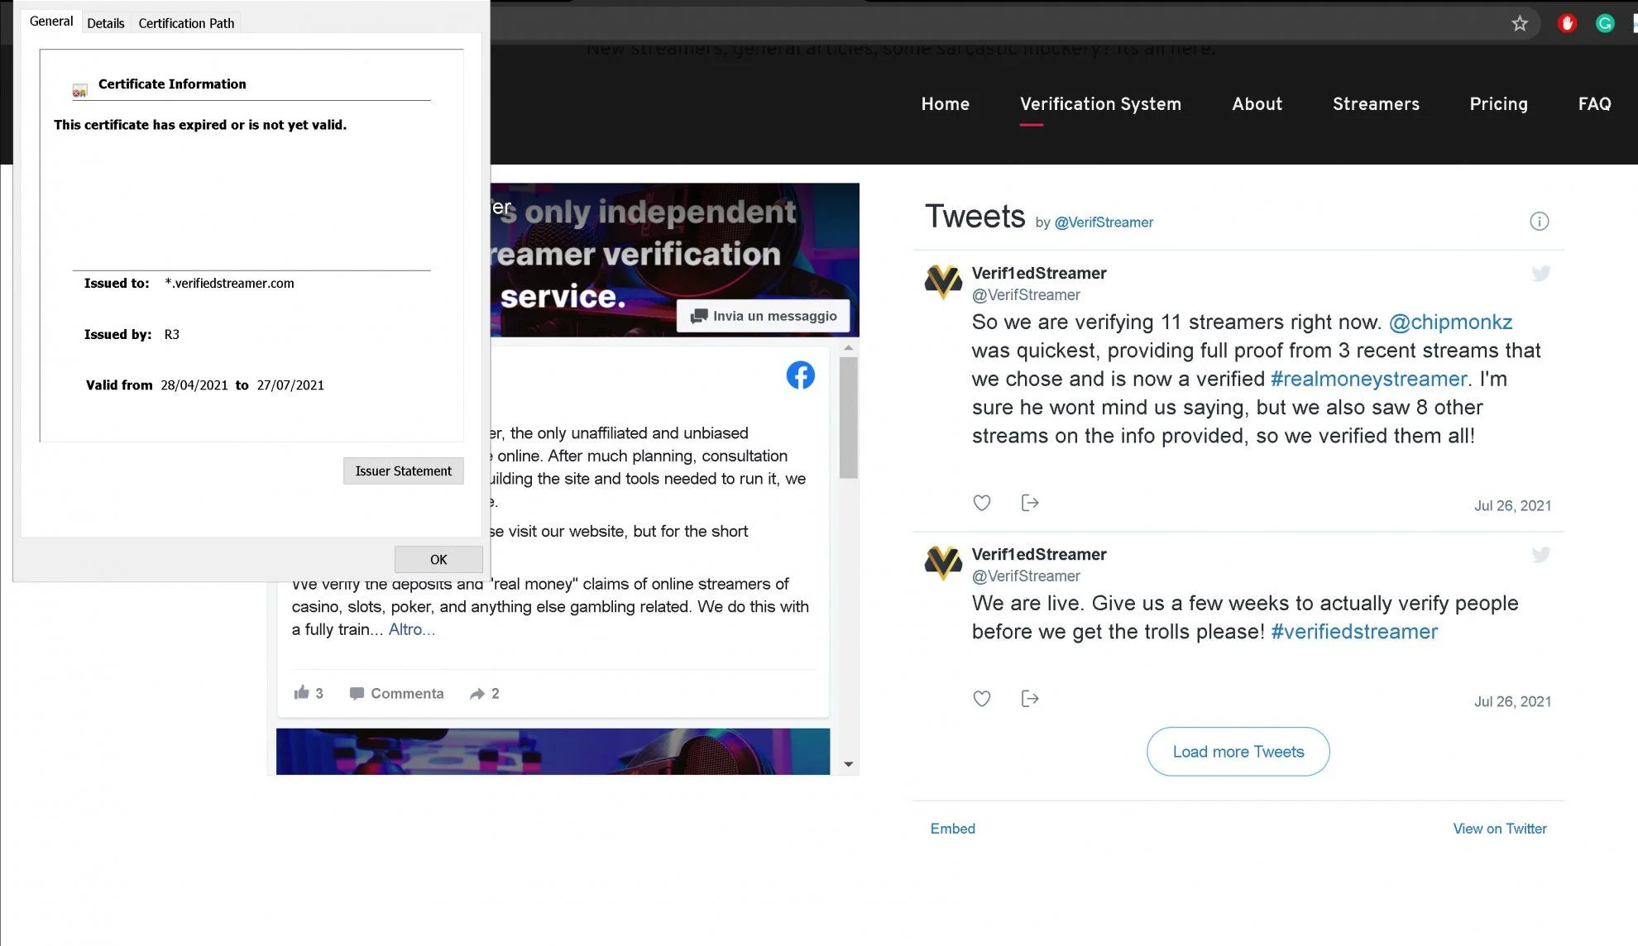Open Verif1edStreamer avatar on second tweet
This screenshot has width=1638, height=946.
(x=943, y=563)
